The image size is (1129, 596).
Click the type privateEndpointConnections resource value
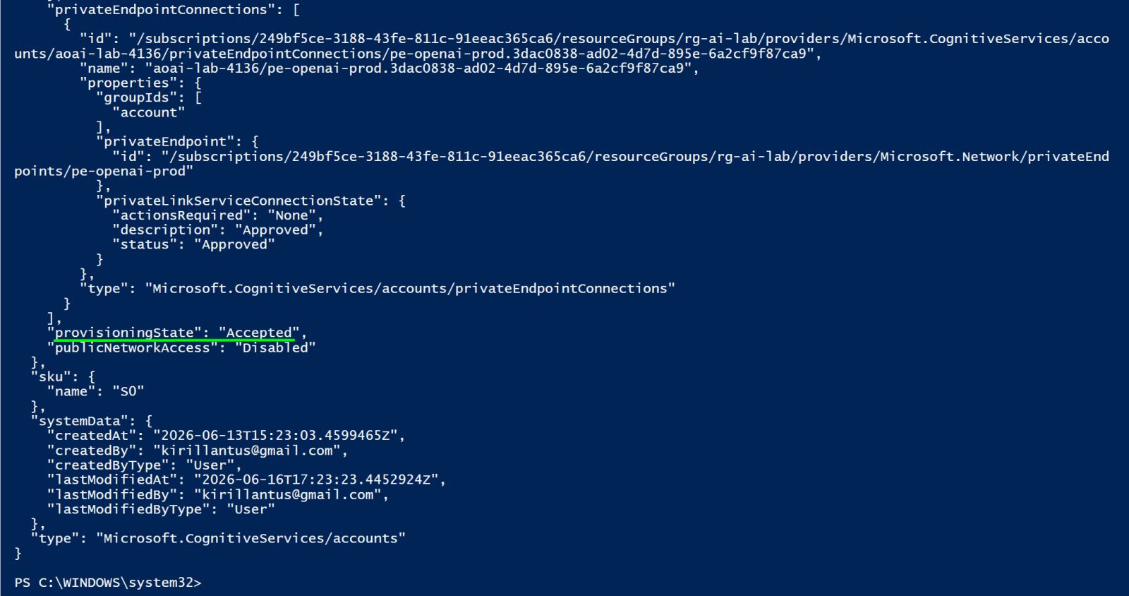(x=410, y=288)
